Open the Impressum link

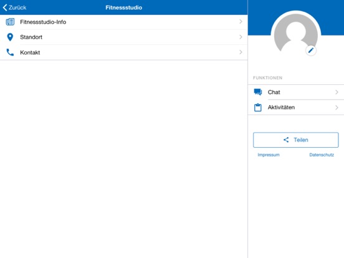269,155
